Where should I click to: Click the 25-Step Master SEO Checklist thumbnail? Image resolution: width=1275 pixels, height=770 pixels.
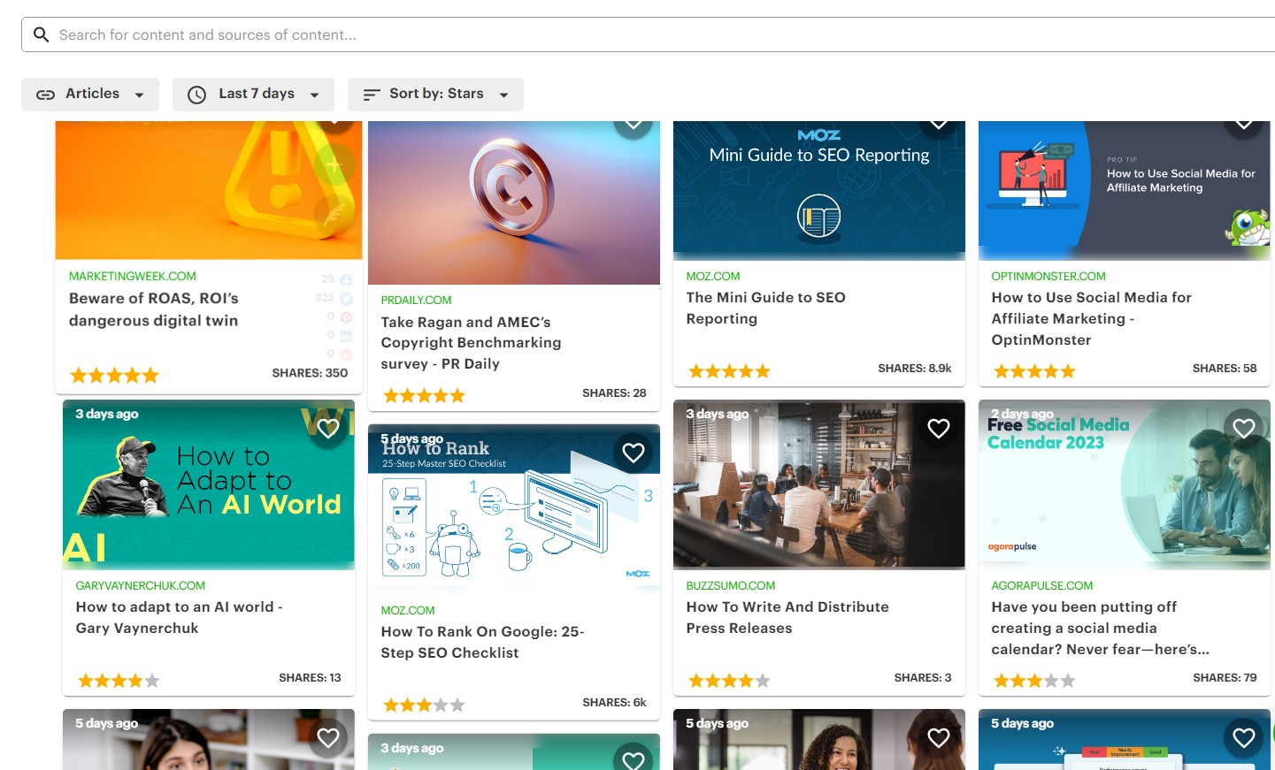513,509
